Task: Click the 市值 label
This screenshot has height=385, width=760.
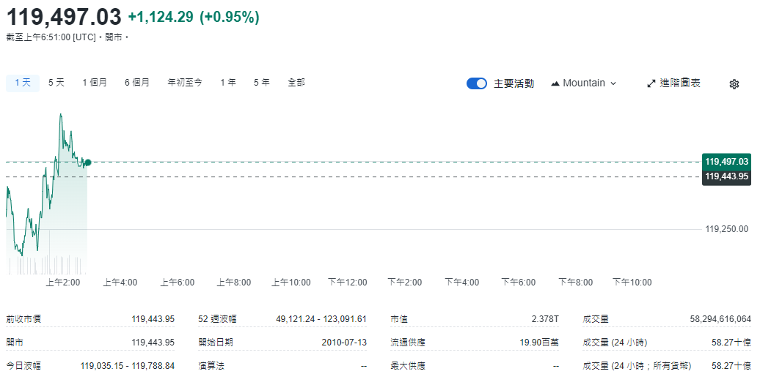Action: (x=399, y=319)
